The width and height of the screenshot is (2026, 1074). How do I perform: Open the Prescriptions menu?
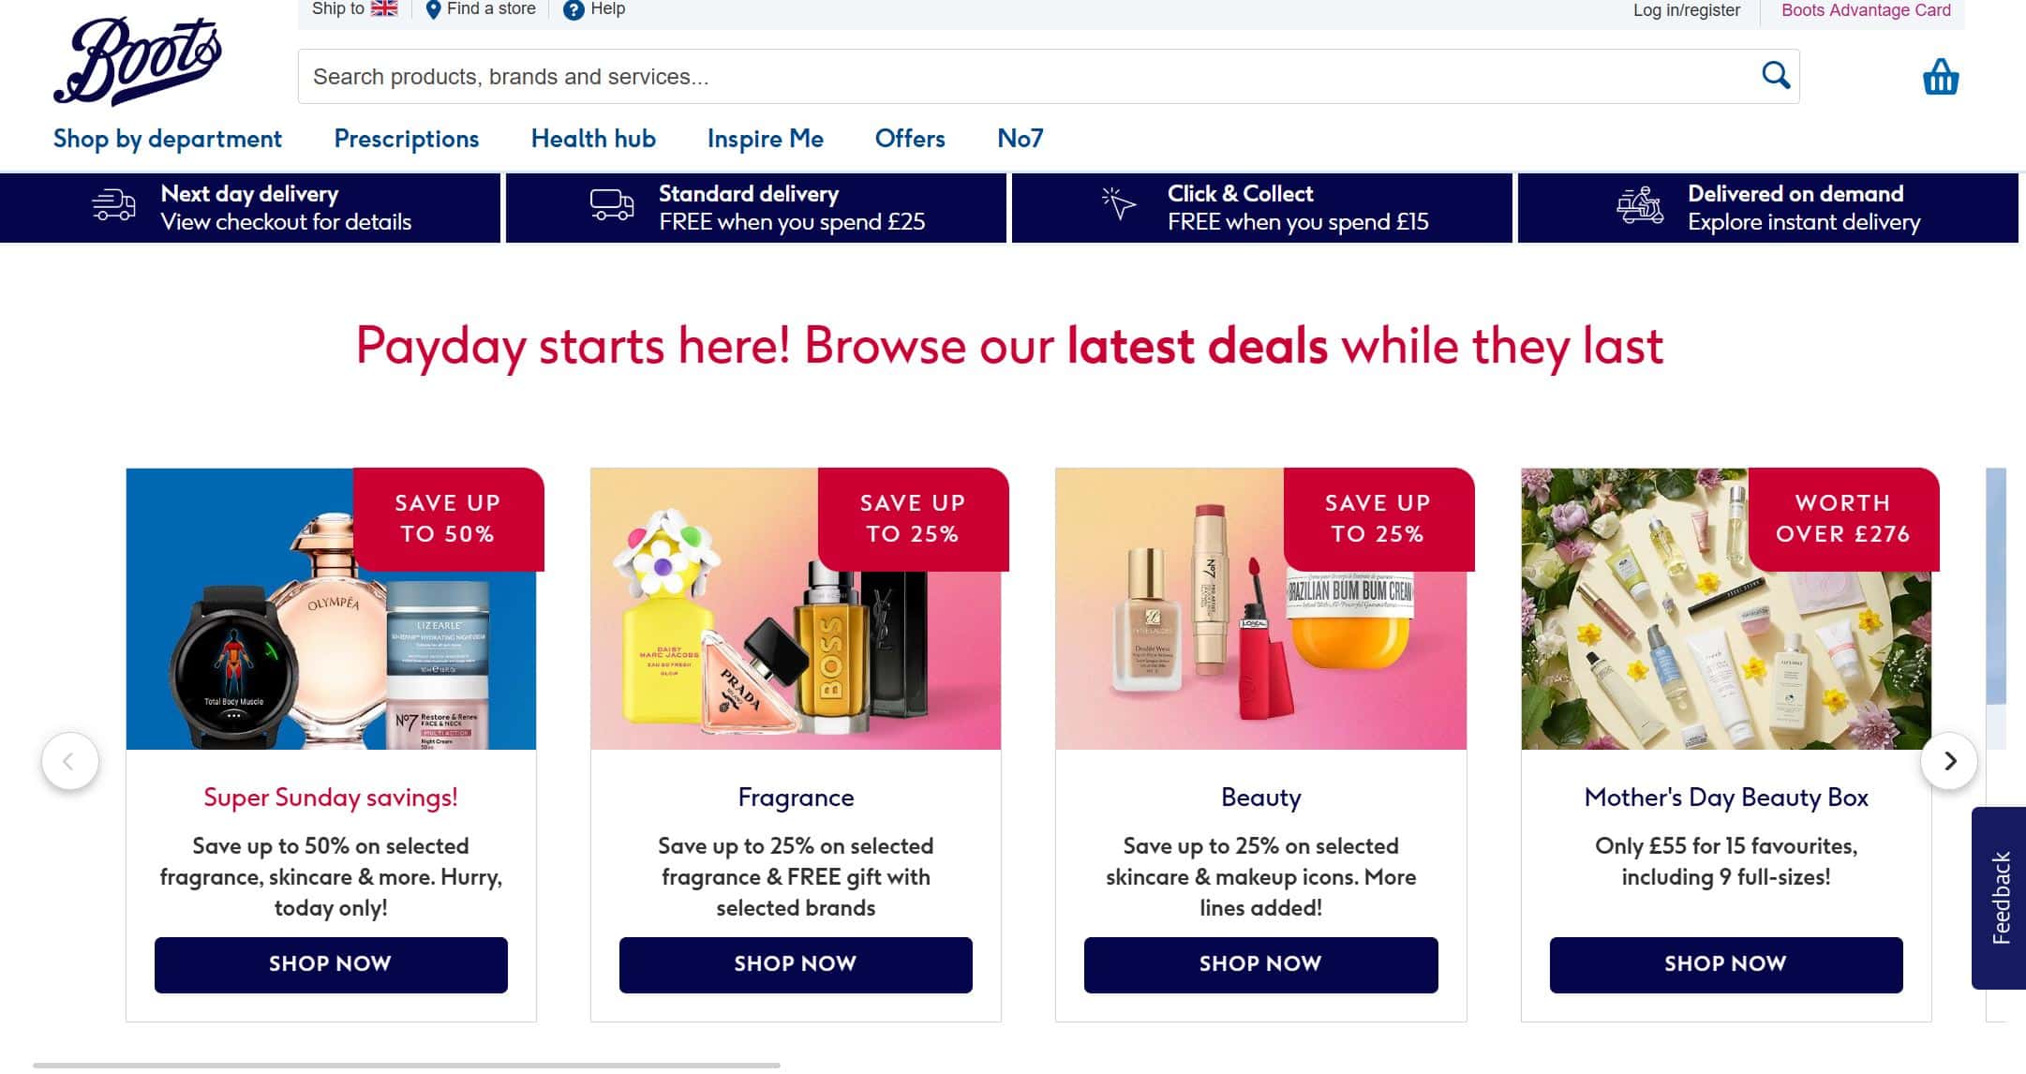406,139
